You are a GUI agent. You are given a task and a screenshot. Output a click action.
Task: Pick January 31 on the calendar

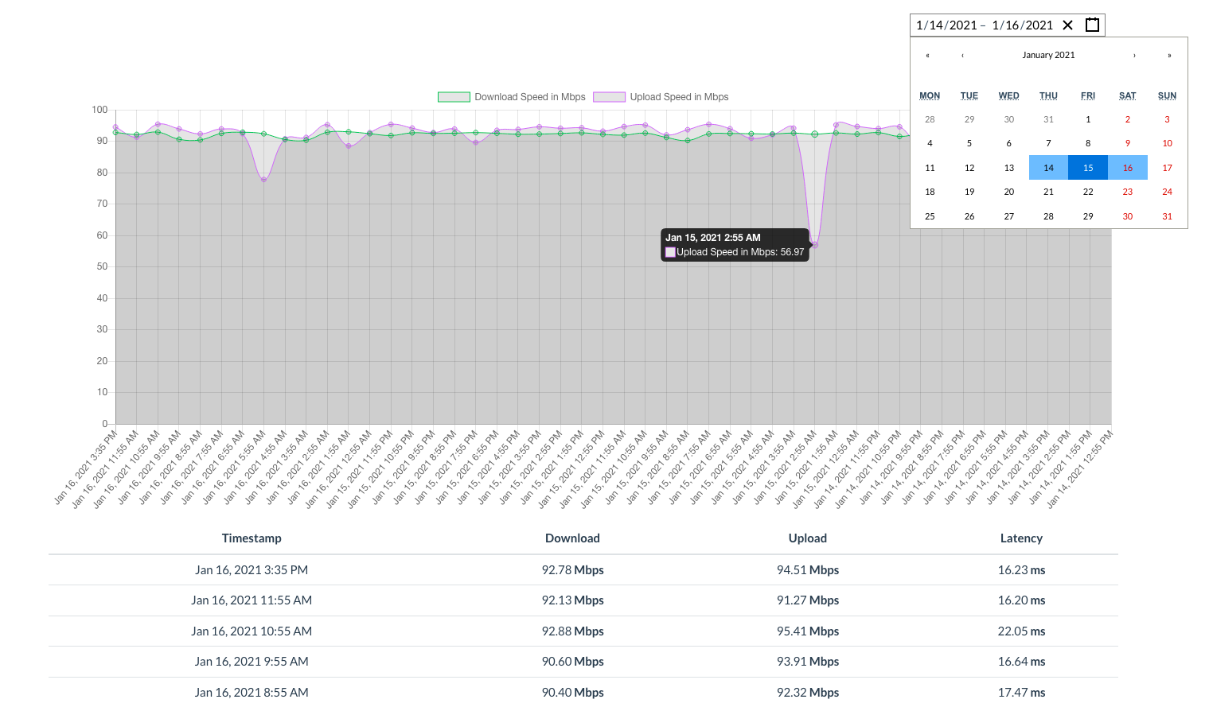1167,216
